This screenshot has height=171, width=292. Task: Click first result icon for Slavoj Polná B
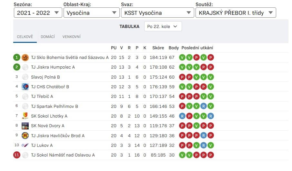(x=182, y=77)
